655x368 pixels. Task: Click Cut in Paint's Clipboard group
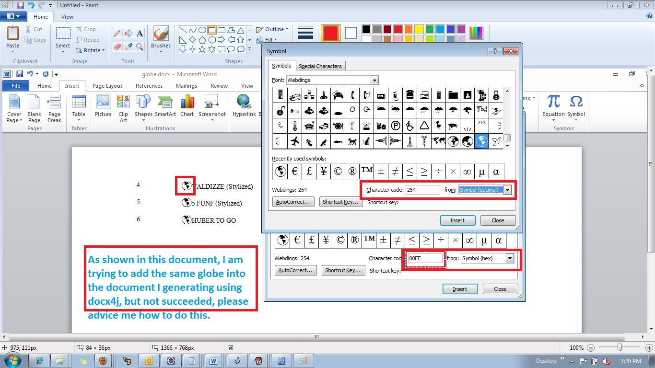click(x=34, y=29)
